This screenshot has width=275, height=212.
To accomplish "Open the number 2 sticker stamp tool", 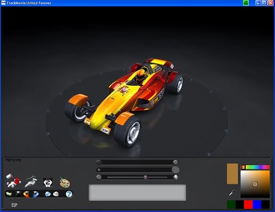I will 48,182.
